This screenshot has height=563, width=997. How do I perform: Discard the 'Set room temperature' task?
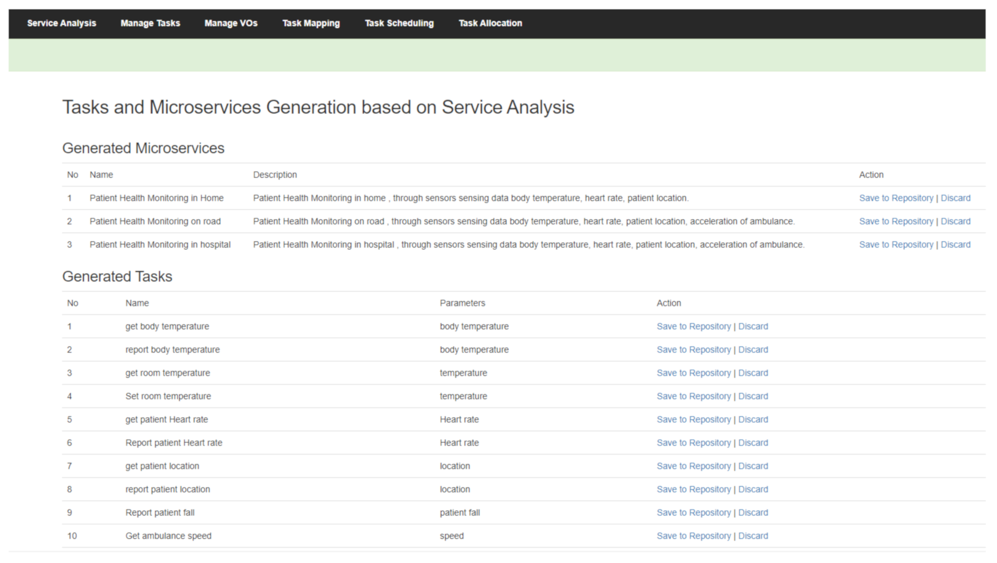click(753, 397)
